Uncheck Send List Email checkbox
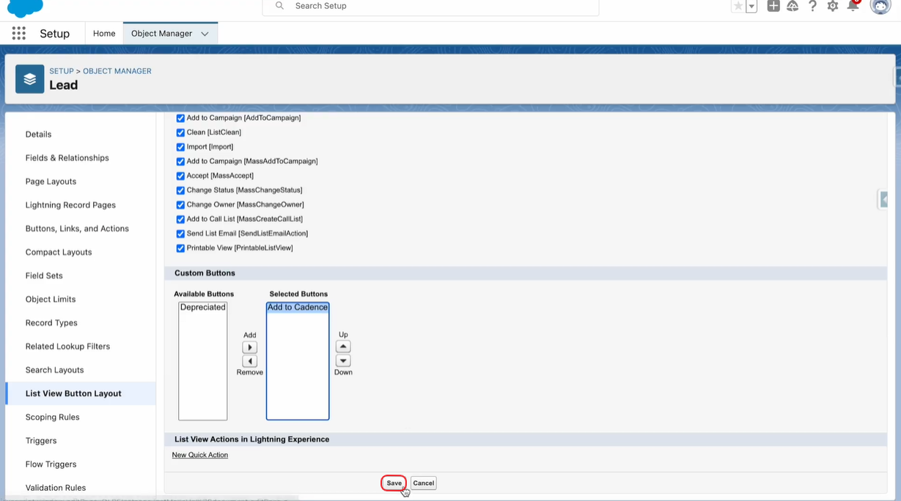Viewport: 901px width, 501px height. [x=180, y=234]
